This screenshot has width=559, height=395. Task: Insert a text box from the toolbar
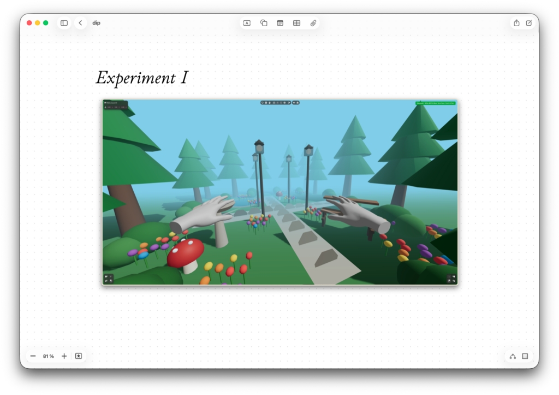pos(247,23)
